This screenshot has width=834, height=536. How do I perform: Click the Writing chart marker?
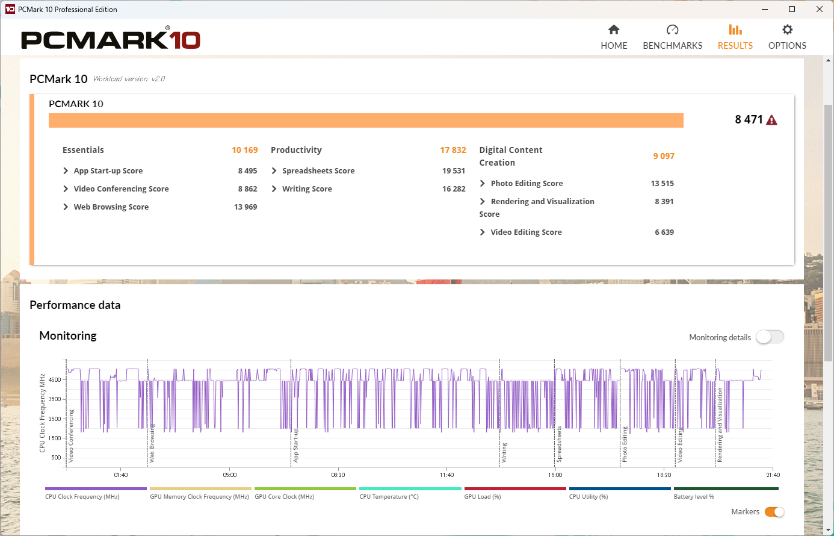[504, 453]
